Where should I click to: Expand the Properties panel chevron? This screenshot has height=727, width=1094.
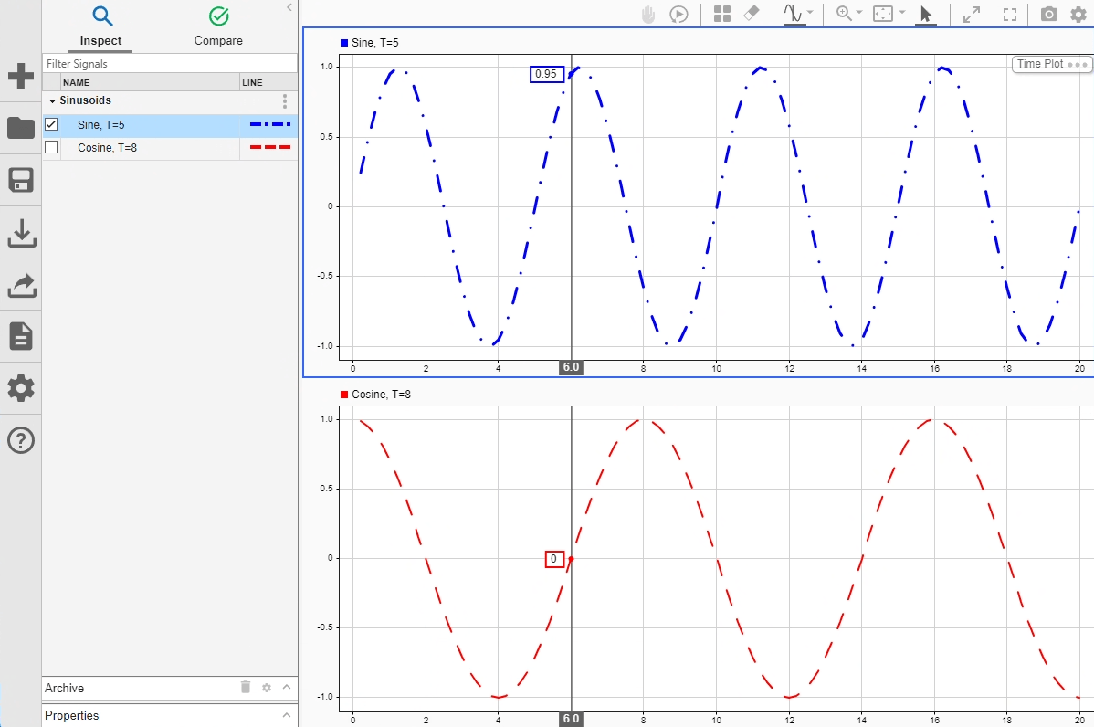[286, 715]
